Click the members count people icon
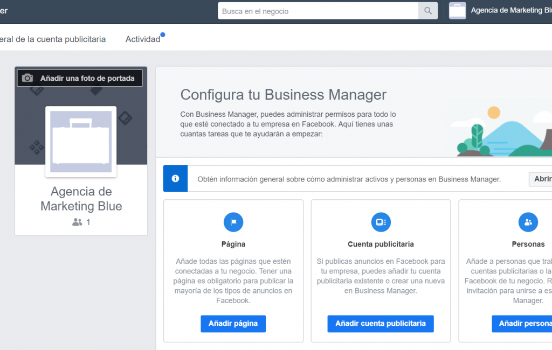The width and height of the screenshot is (552, 350). (77, 222)
